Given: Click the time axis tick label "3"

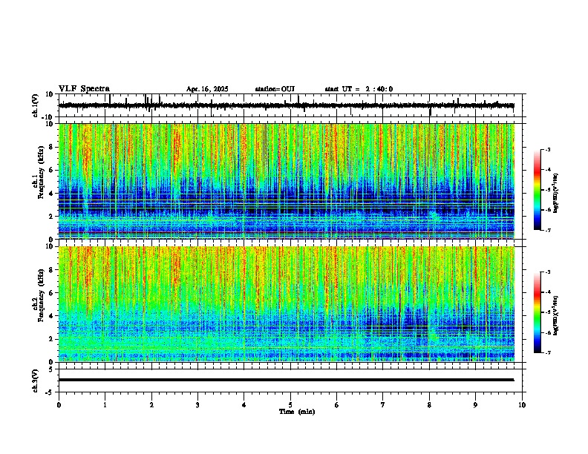Looking at the screenshot, I should 197,405.
